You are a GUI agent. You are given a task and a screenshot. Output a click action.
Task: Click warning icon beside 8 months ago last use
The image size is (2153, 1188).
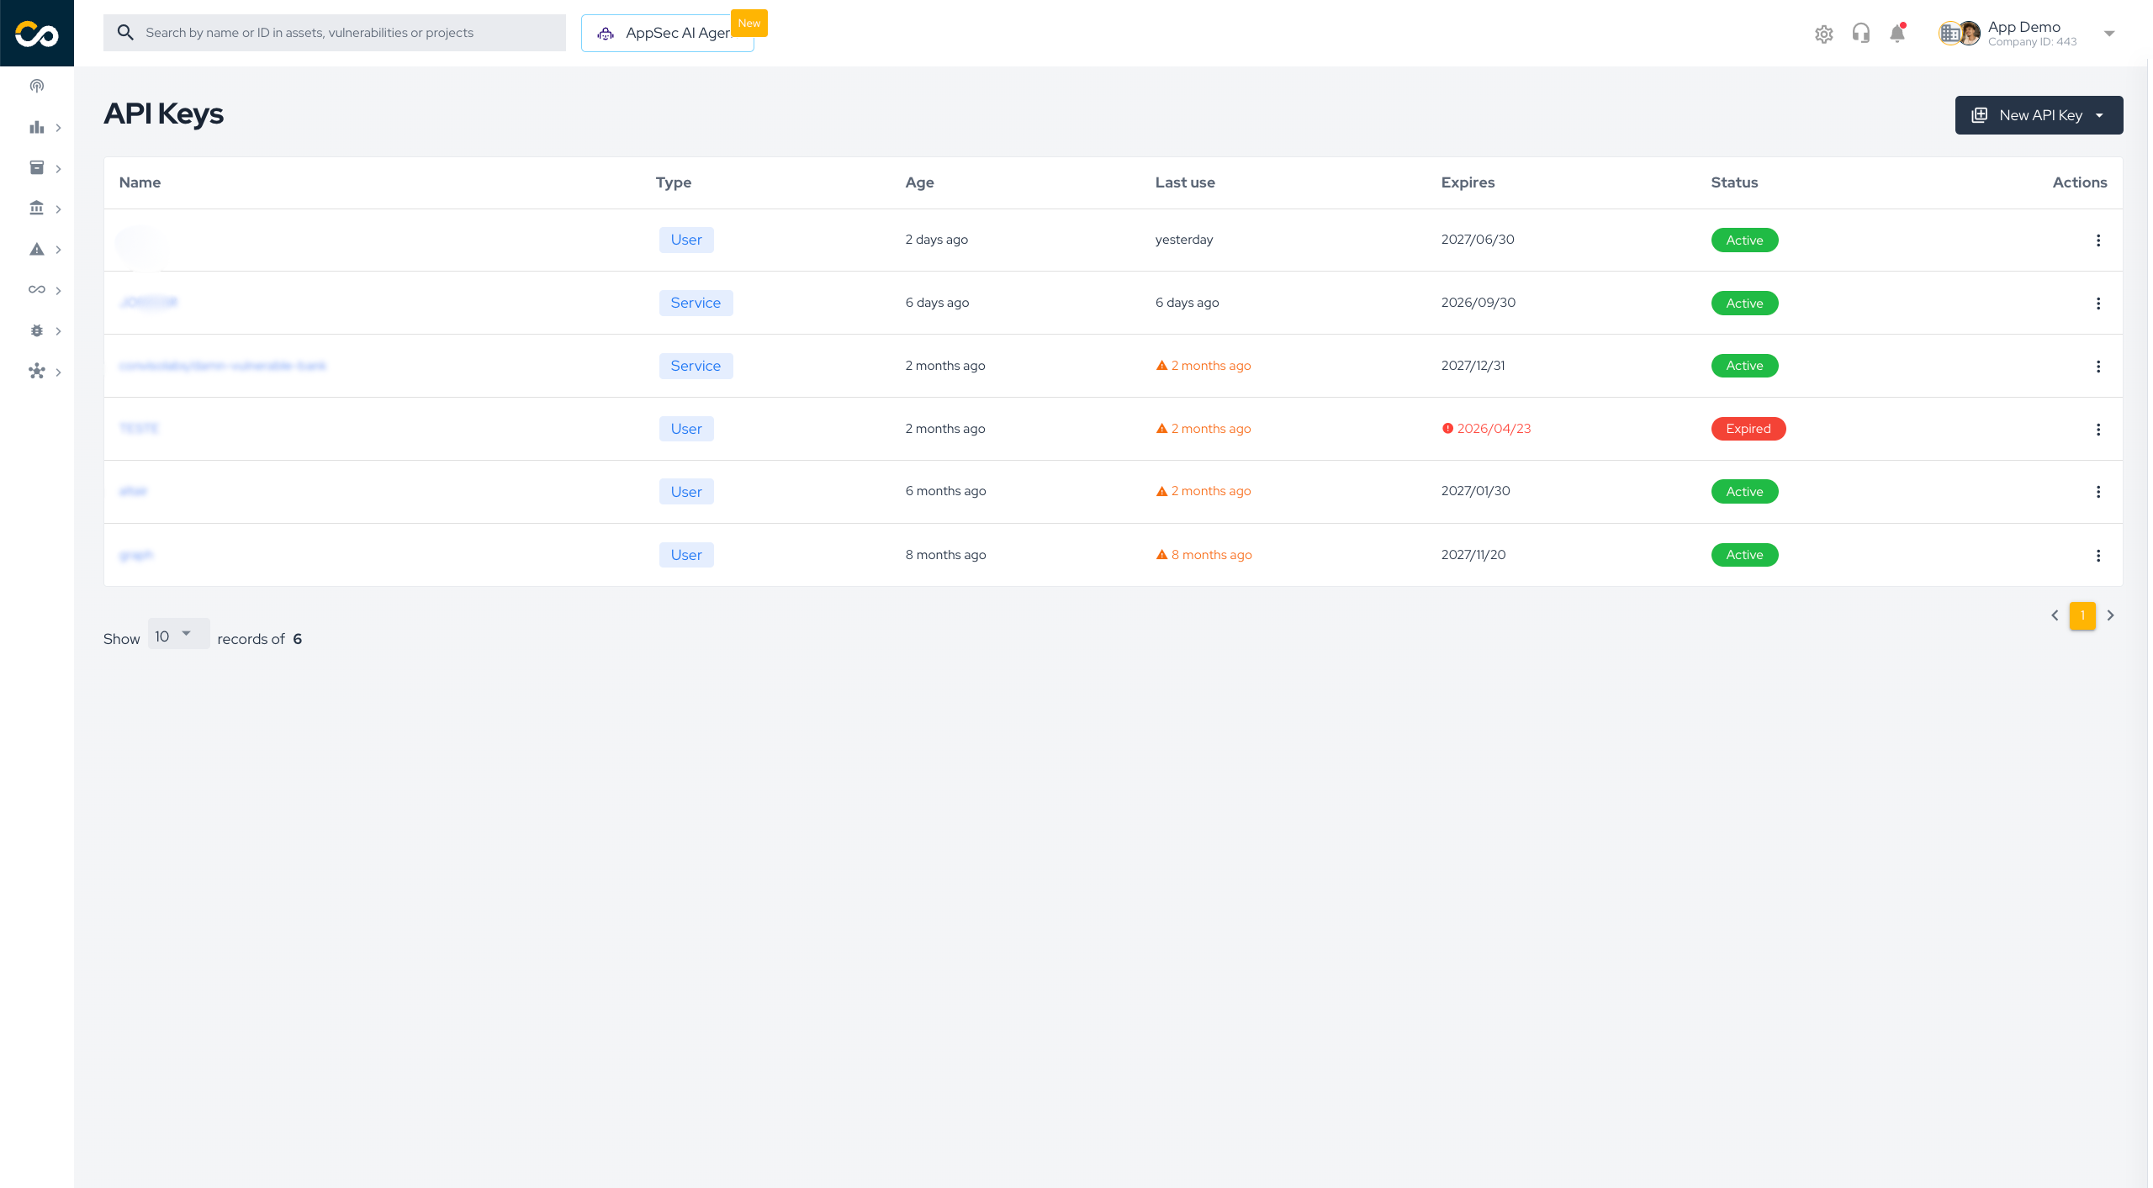[1161, 555]
